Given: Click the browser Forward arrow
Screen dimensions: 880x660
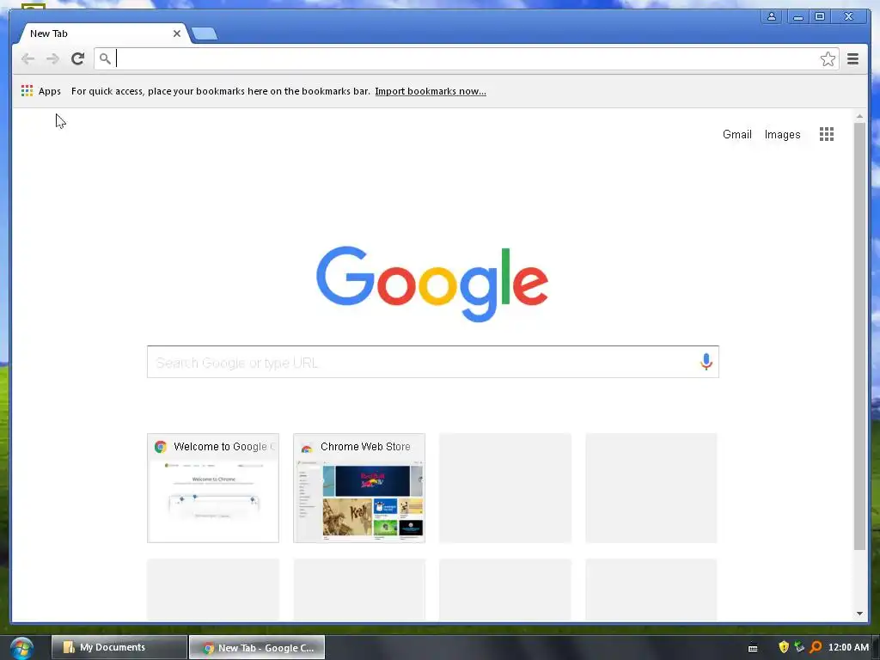Looking at the screenshot, I should 52,59.
